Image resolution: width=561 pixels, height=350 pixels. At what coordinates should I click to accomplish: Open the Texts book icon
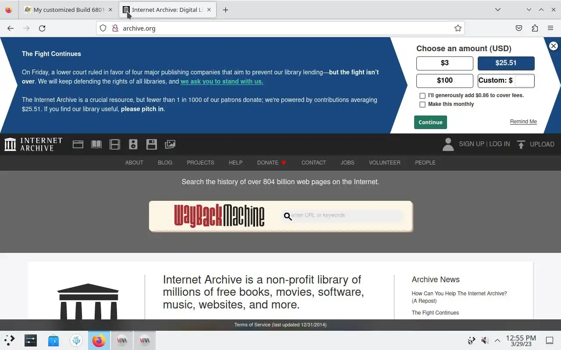click(x=96, y=144)
